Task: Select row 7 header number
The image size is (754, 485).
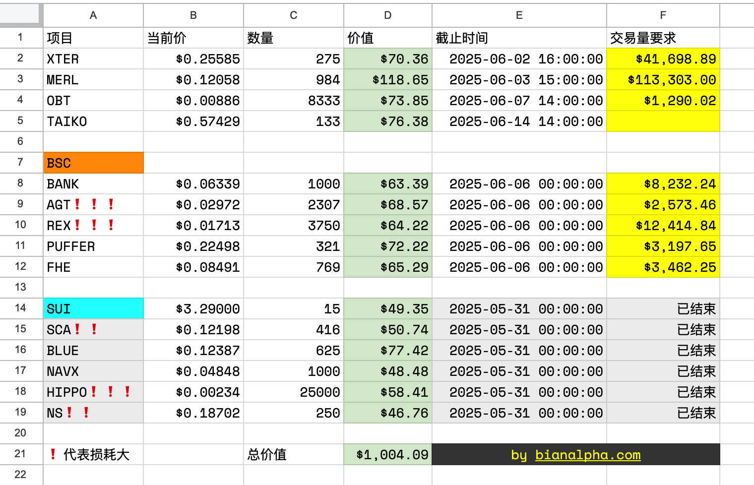Action: (20, 163)
